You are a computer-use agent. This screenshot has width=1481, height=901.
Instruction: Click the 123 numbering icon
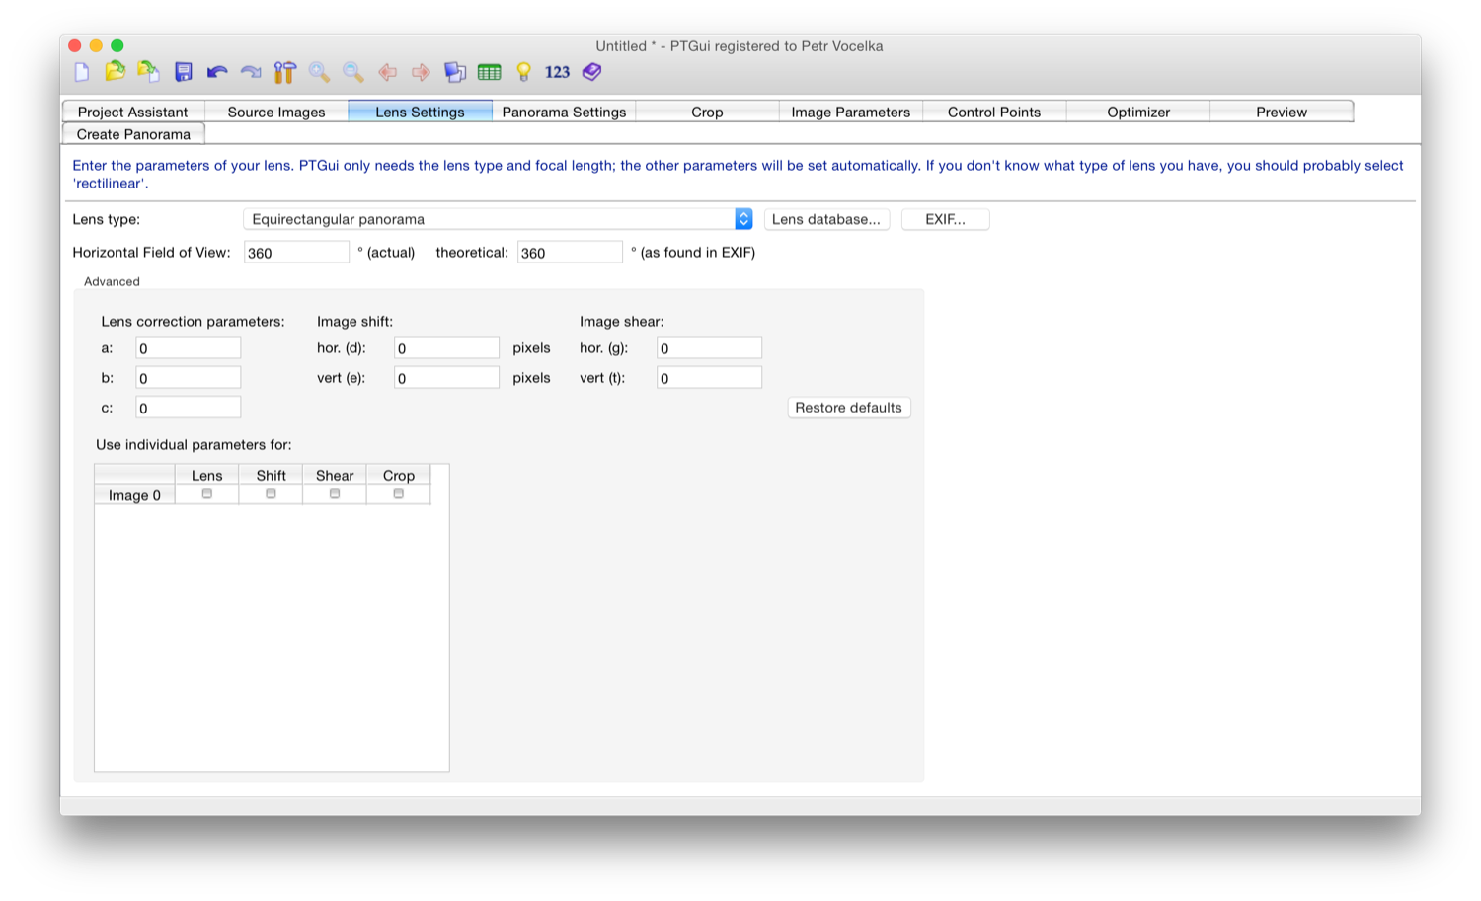tap(557, 72)
